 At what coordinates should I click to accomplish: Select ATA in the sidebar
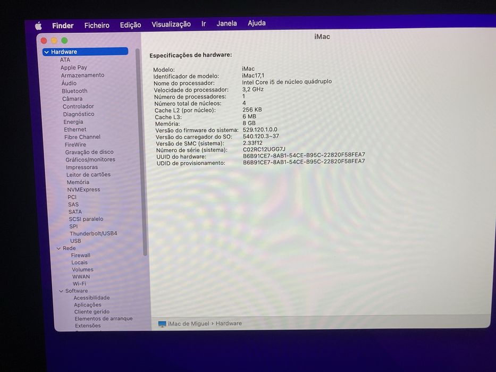click(x=65, y=60)
